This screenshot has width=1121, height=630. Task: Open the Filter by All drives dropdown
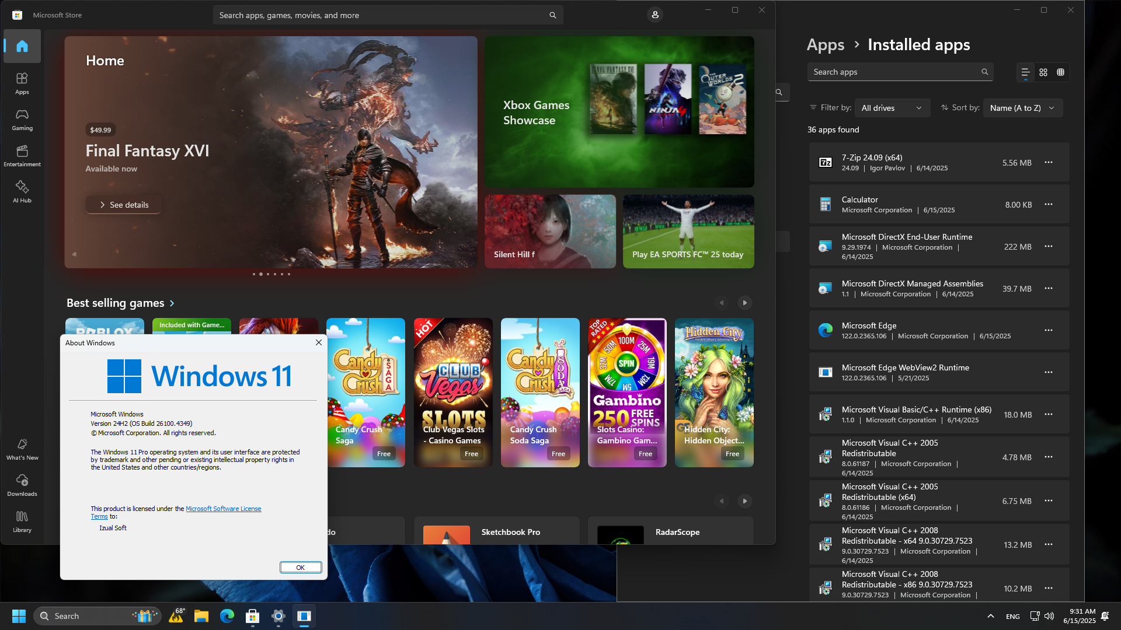892,108
